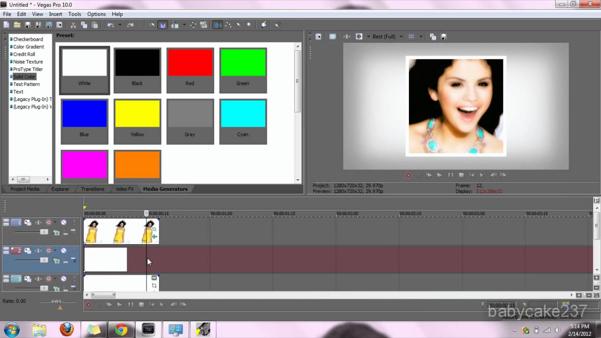Screen dimensions: 601x338
Task: Select Test Pattern generator
Action: click(x=26, y=84)
